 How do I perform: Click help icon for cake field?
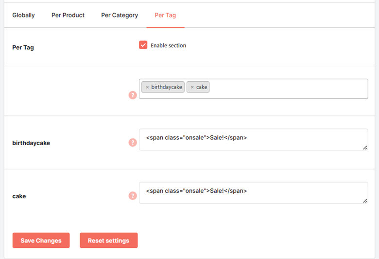point(133,196)
